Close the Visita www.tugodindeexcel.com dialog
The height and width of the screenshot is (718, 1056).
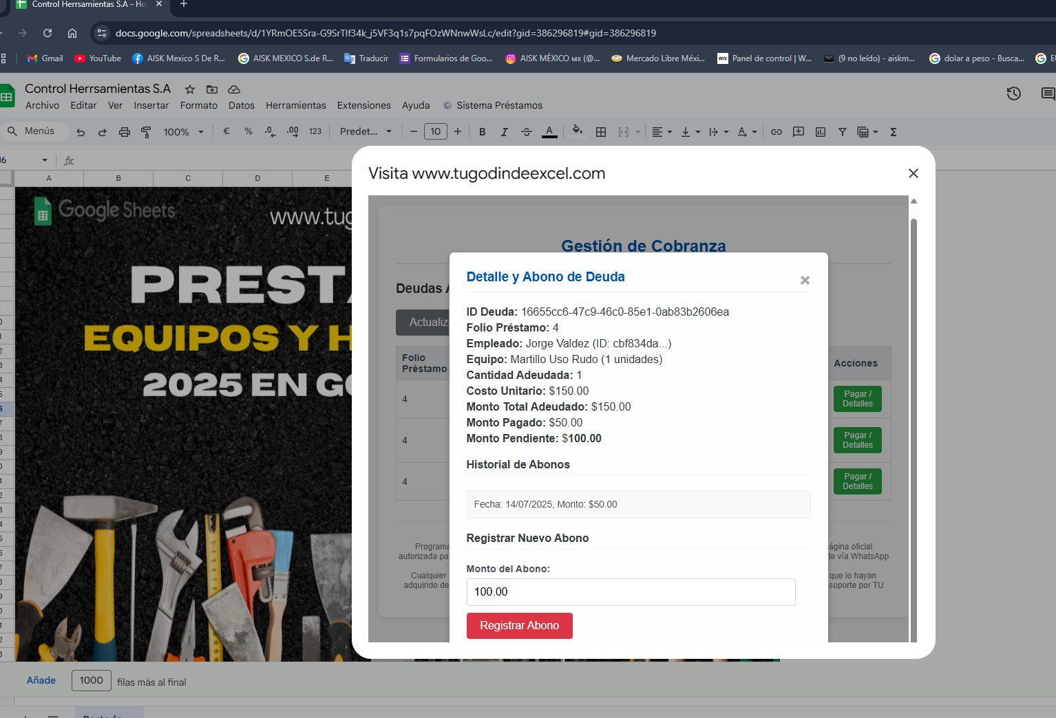click(914, 173)
